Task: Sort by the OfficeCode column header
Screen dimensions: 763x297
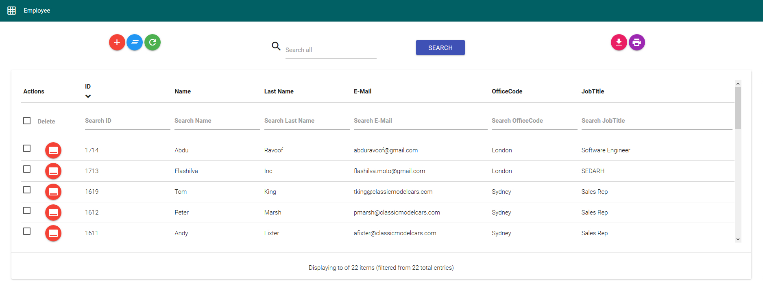Action: [507, 91]
